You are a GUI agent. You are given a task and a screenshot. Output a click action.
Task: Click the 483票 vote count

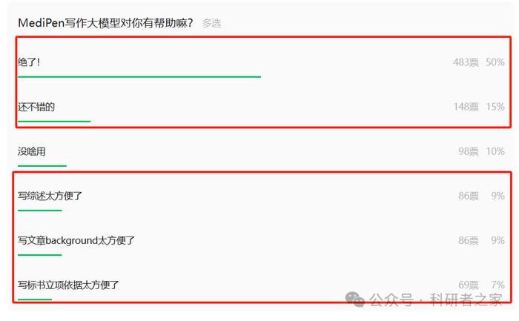[466, 62]
